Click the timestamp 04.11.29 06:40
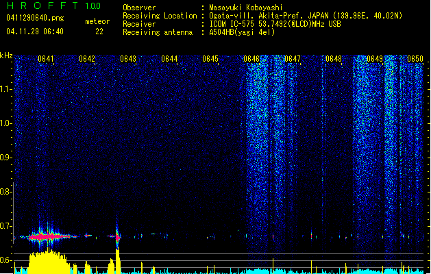This screenshot has height=274, width=431. coord(35,32)
